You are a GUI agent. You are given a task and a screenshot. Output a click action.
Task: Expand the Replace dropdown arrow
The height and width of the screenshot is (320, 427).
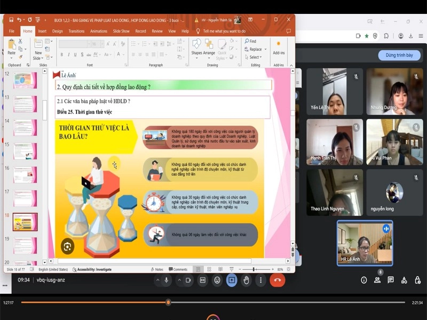265,50
